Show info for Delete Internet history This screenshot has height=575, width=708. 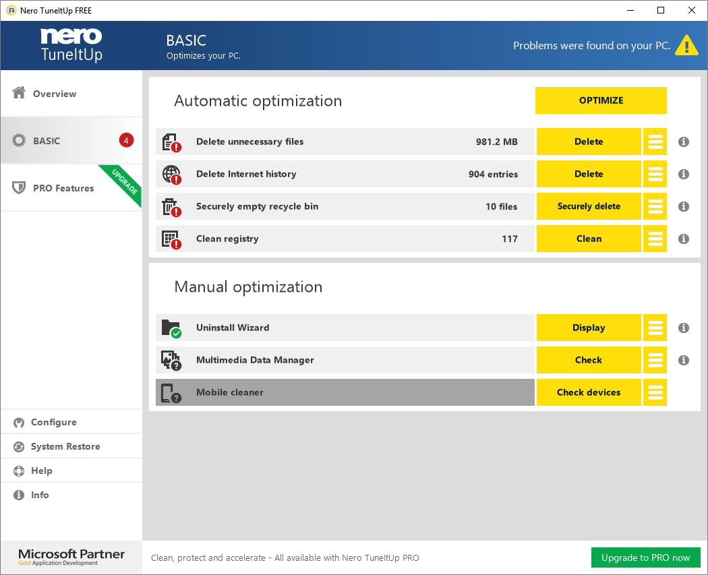pos(684,174)
